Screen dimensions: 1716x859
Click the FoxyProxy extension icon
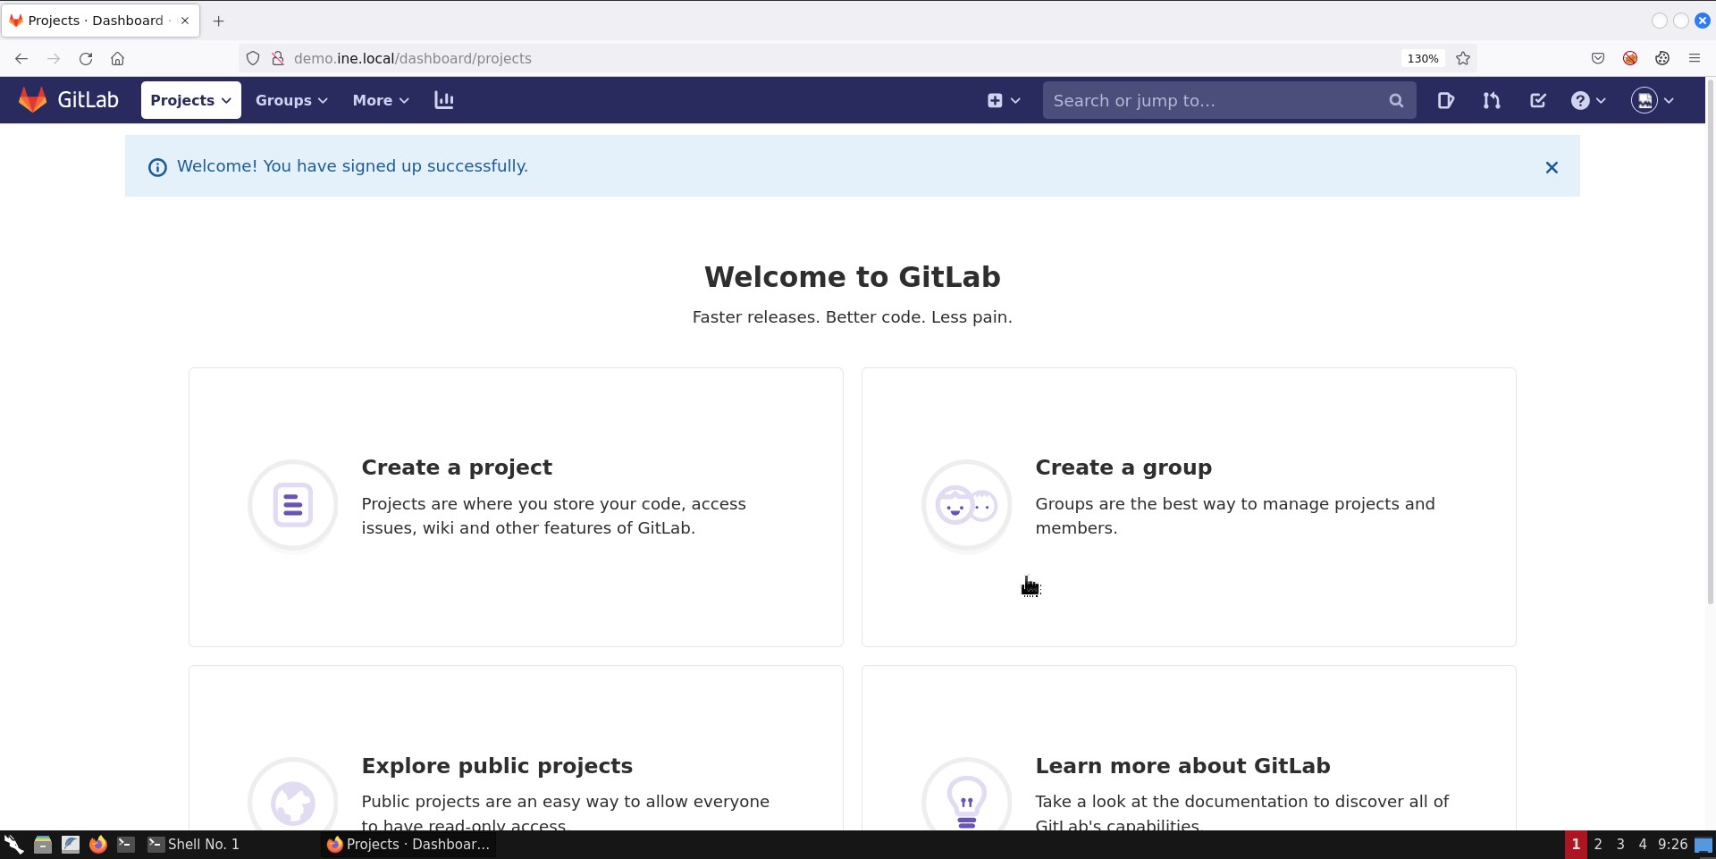[x=1630, y=58]
